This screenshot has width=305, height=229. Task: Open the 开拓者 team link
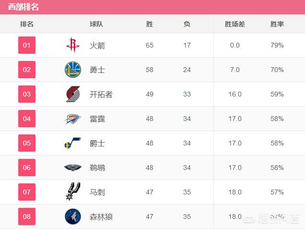(101, 95)
